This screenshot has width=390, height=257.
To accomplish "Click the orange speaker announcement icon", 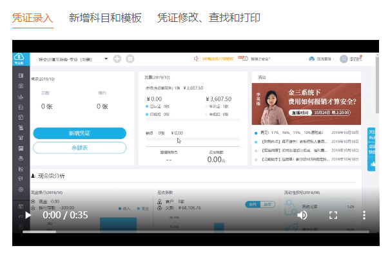I will tap(197, 59).
